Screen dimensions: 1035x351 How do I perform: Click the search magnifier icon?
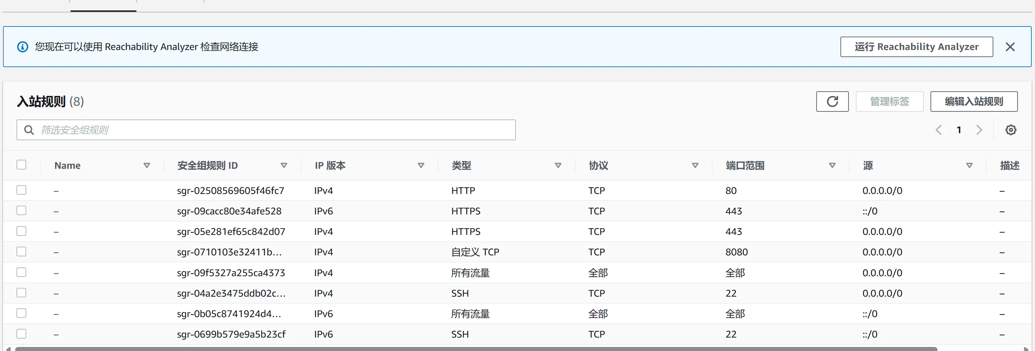(x=29, y=130)
